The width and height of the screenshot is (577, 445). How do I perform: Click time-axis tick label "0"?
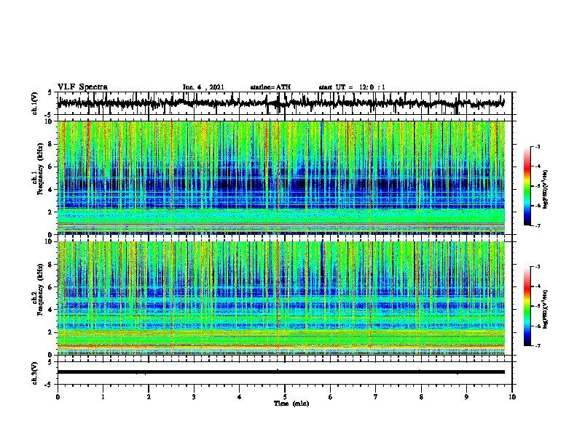pos(58,397)
